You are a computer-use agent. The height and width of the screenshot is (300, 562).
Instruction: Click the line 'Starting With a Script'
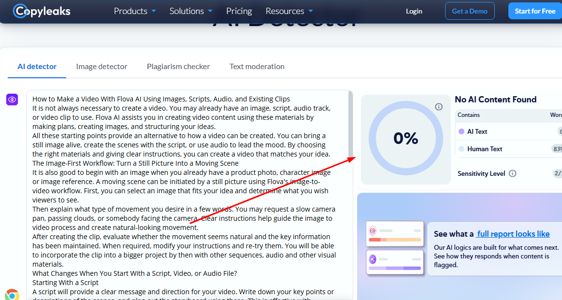(x=65, y=283)
